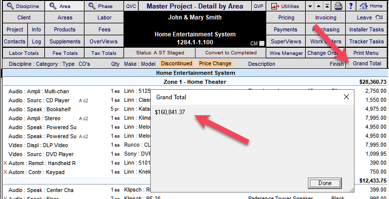The width and height of the screenshot is (389, 199).
Task: Show Tax Totals
Action: 104,53
